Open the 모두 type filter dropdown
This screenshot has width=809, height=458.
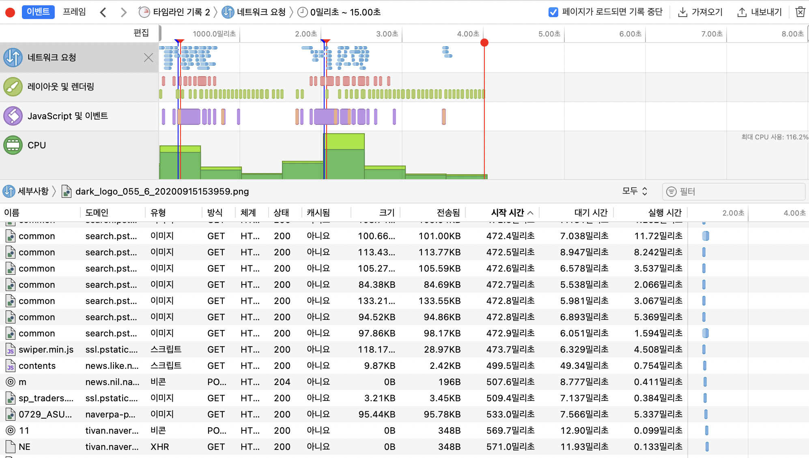[635, 191]
